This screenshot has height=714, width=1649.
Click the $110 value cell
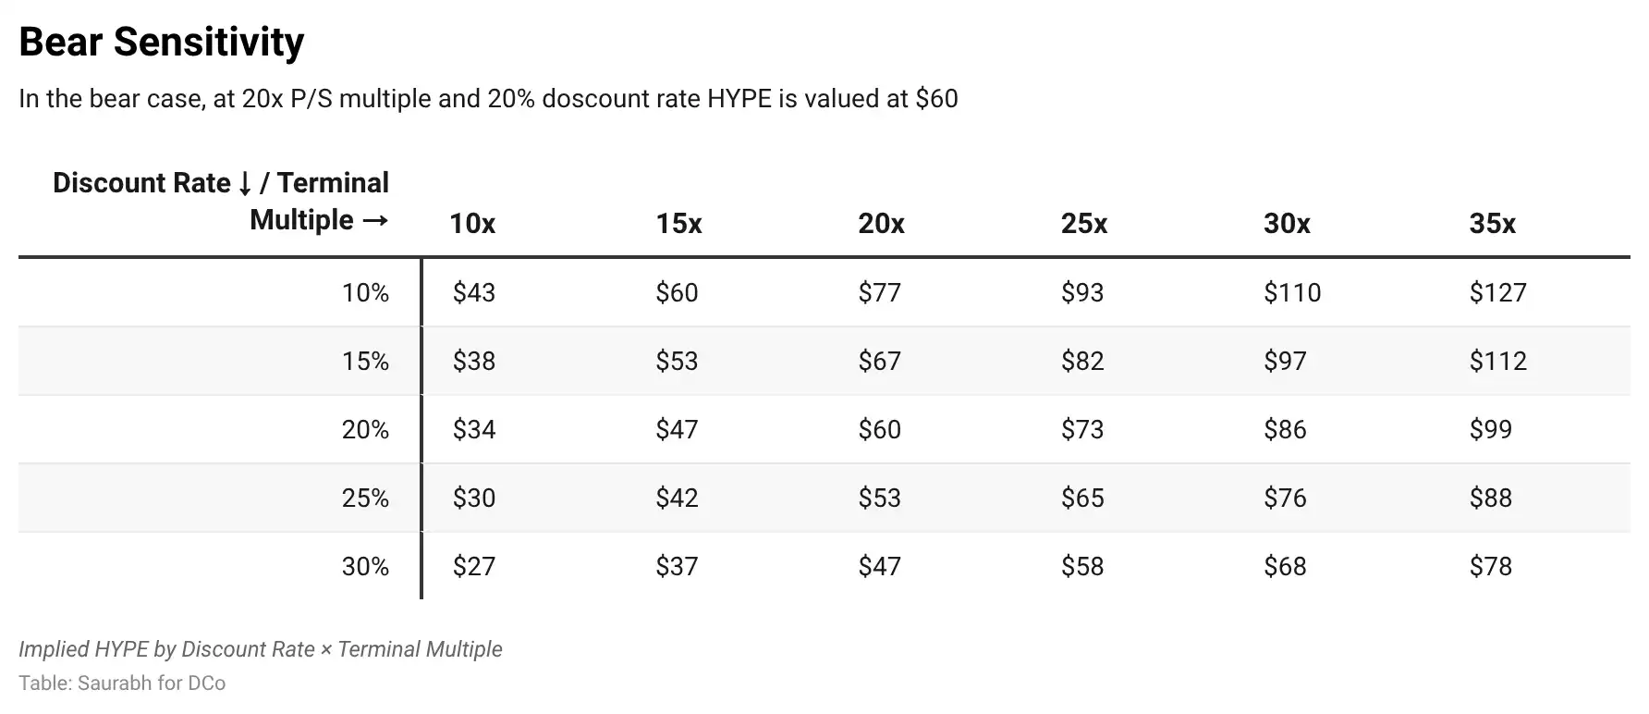click(x=1292, y=293)
